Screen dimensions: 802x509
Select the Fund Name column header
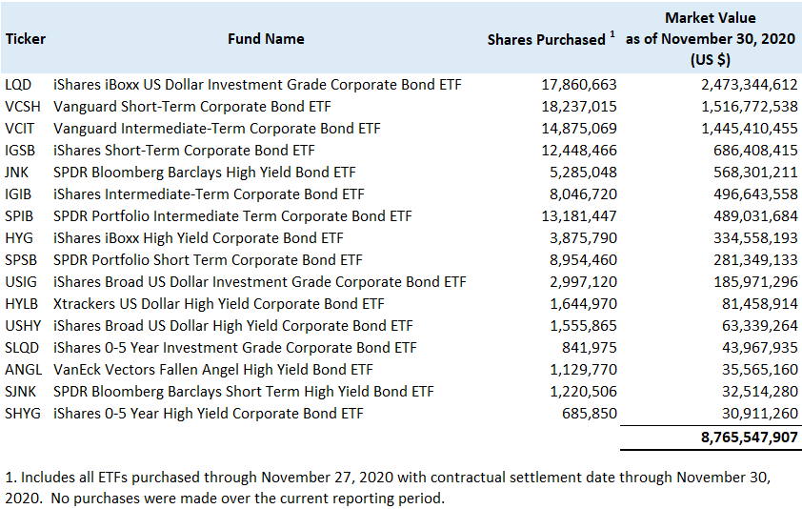266,39
